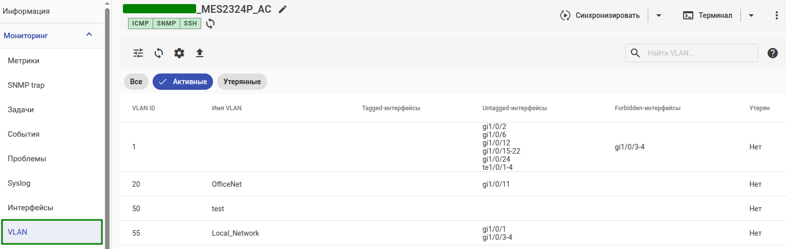
Task: Open the VLAN gear settings icon
Action: 179,53
